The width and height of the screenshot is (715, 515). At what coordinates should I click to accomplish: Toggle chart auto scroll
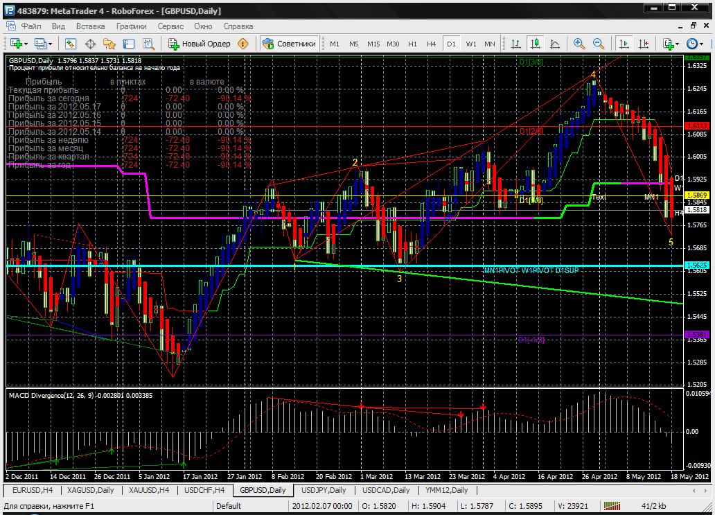click(624, 44)
